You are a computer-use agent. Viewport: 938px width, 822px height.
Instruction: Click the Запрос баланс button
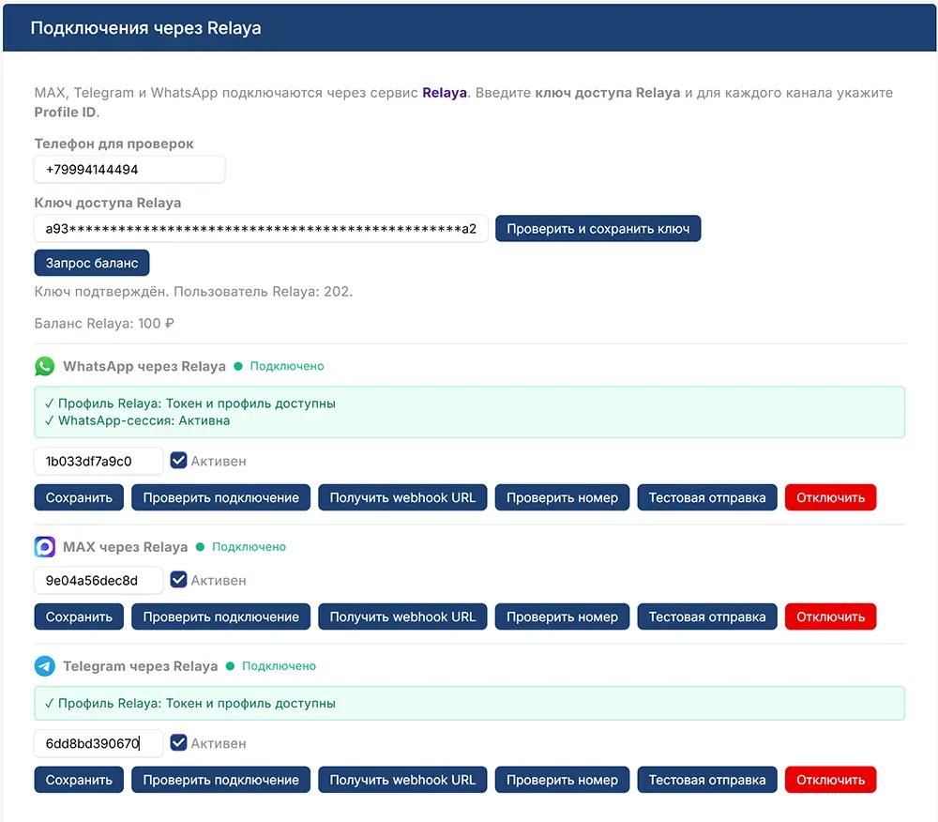pyautogui.click(x=92, y=263)
